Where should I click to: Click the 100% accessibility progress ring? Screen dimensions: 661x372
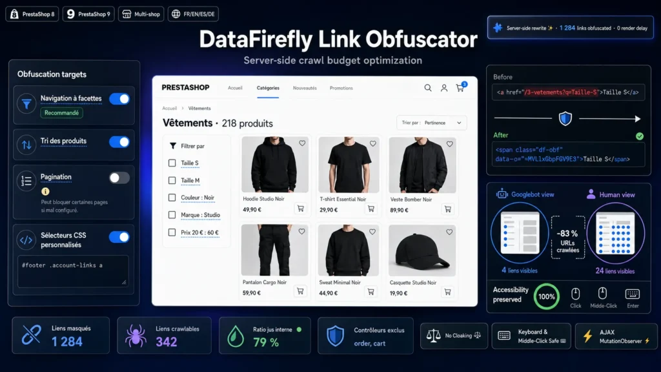(546, 296)
